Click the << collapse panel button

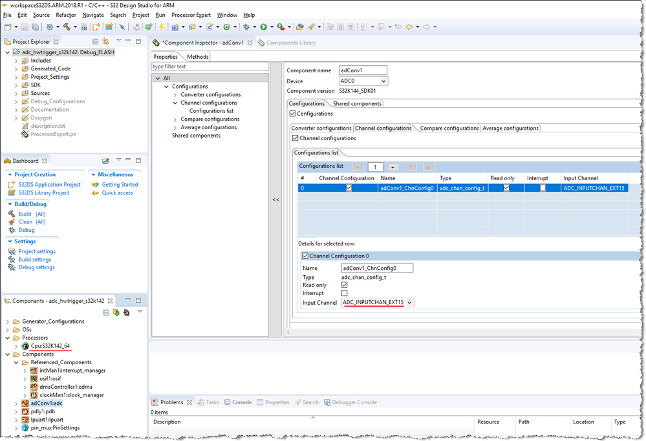pos(275,200)
